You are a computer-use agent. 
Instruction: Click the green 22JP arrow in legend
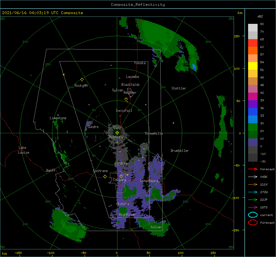[x=253, y=200]
